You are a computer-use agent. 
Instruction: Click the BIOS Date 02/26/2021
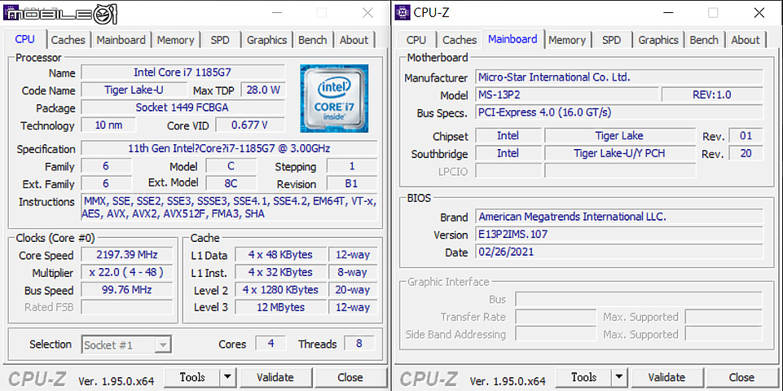pos(619,251)
